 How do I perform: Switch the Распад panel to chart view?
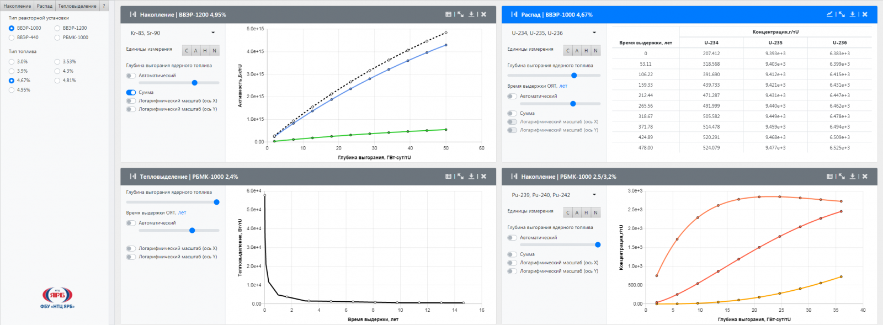[x=829, y=14]
